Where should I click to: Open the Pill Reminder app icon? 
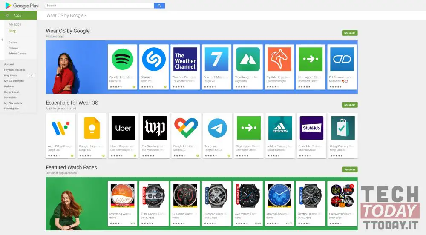[x=342, y=59]
